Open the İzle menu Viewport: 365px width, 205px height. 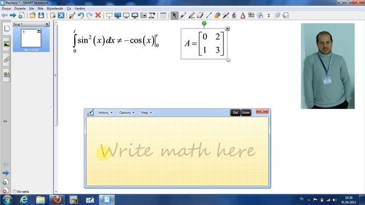tap(31, 9)
